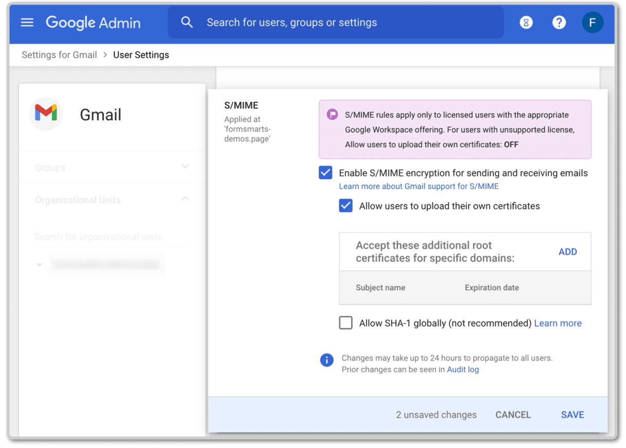Image resolution: width=626 pixels, height=448 pixels.
Task: Click the 2 unsaved changes text
Action: tap(437, 415)
